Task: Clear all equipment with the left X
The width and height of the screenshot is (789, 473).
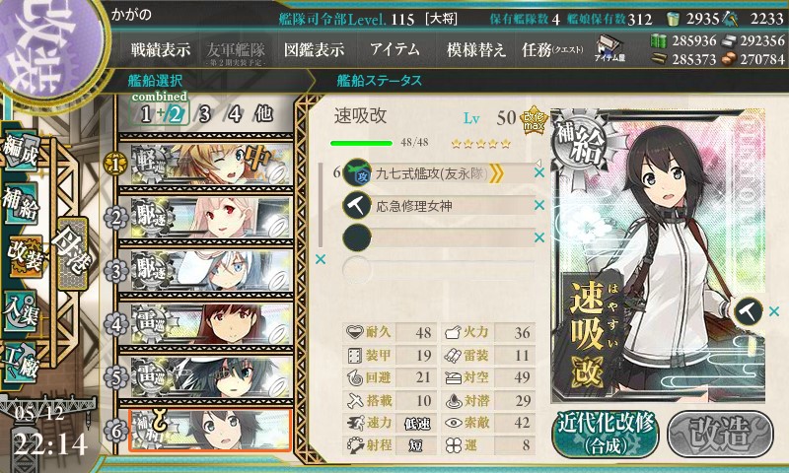Action: point(320,259)
